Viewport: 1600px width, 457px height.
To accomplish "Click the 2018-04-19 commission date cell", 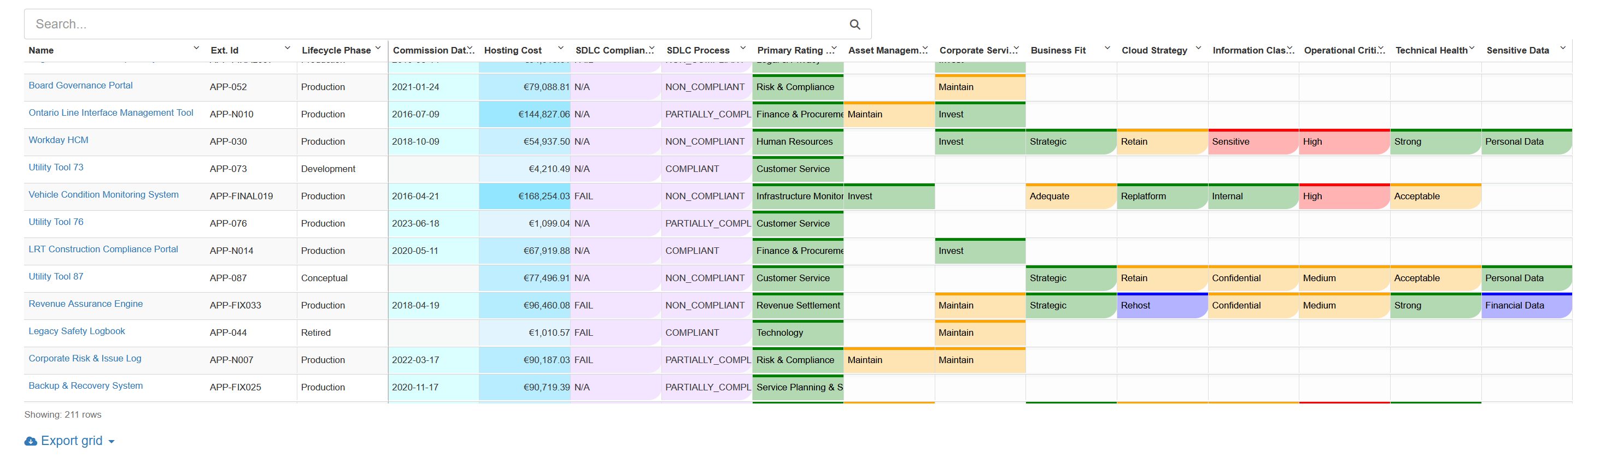I will tap(433, 306).
